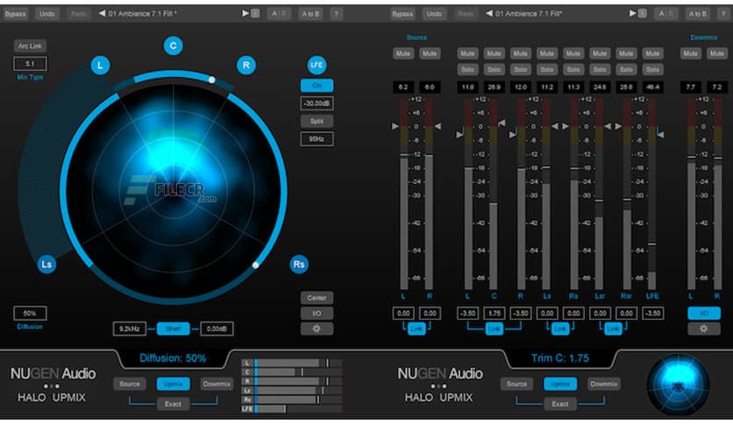Screen dimensions: 733x424
Task: Click highlighted I/O button in right window
Action: [x=703, y=313]
